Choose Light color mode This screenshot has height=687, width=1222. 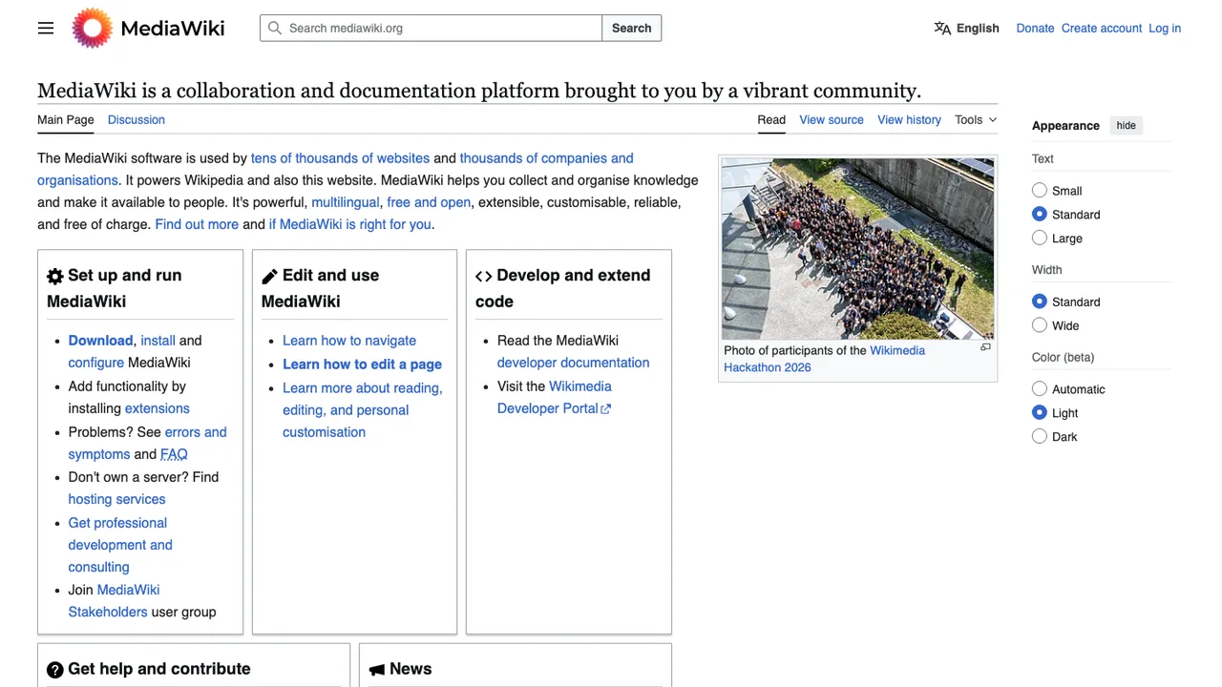click(1040, 412)
